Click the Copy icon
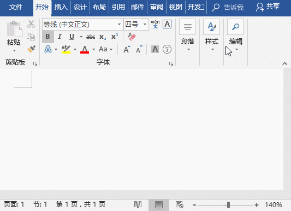This screenshot has height=211, width=291. [x=31, y=37]
